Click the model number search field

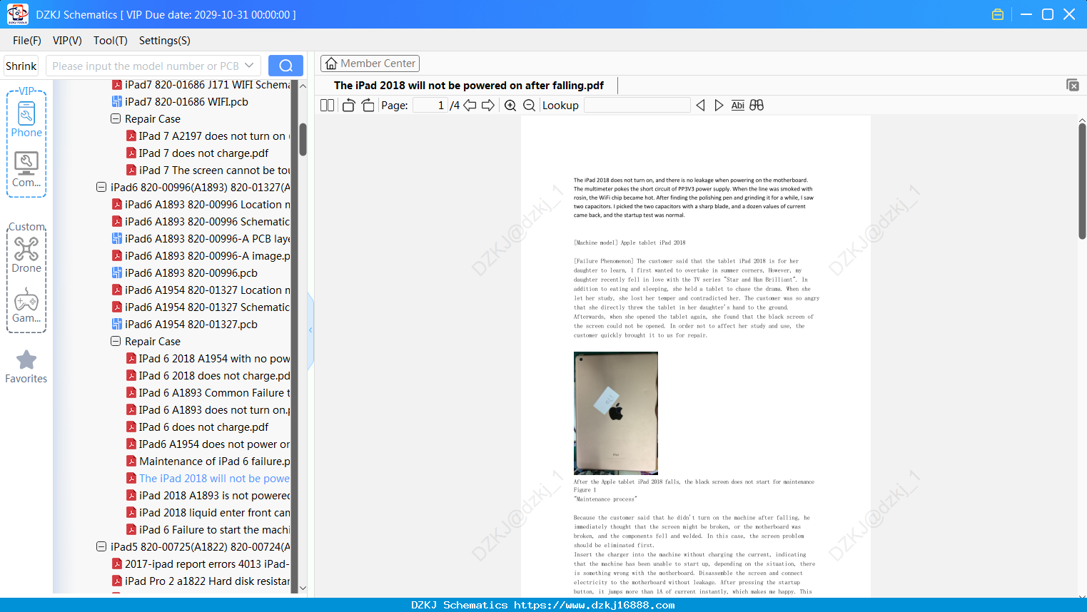point(145,66)
